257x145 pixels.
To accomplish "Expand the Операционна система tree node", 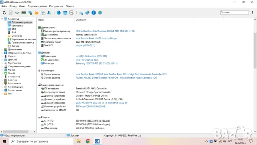I will point(2,53).
